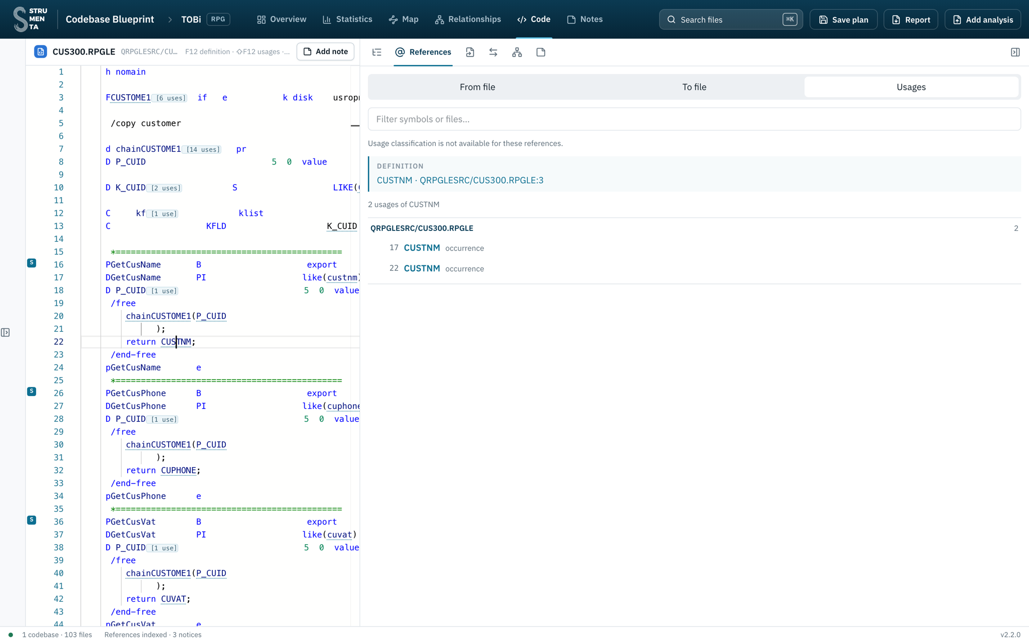Screen dimensions: 1029x643
Task: Click the Add note button
Action: [326, 51]
